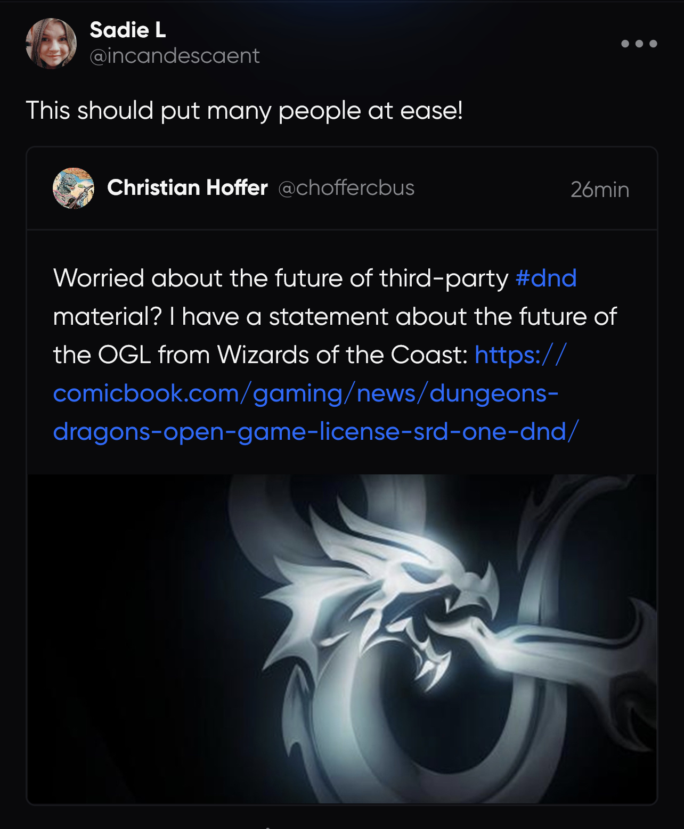Open the #dnd hashtag
The height and width of the screenshot is (829, 684).
546,278
